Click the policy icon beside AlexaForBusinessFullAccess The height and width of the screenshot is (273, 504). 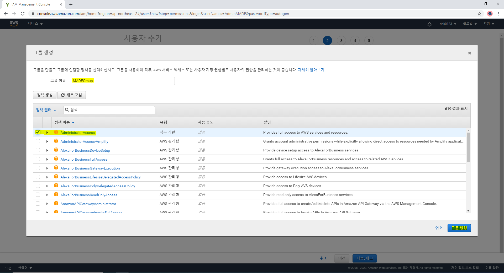56,159
